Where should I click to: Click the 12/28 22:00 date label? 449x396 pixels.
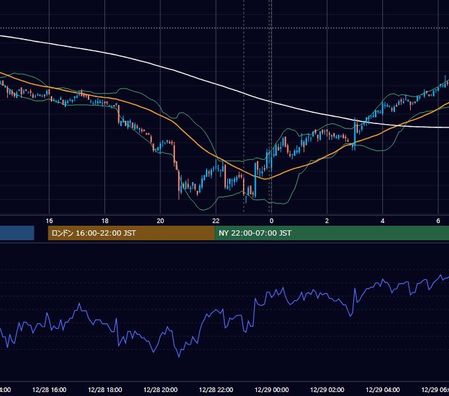216,389
